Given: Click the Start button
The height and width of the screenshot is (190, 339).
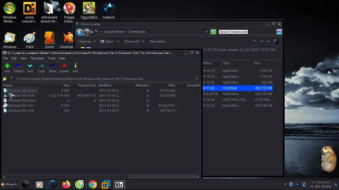Looking at the screenshot, I should click(x=9, y=184).
